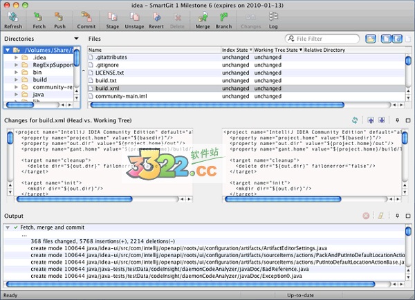Sort by Working Tree State column

coord(278,50)
